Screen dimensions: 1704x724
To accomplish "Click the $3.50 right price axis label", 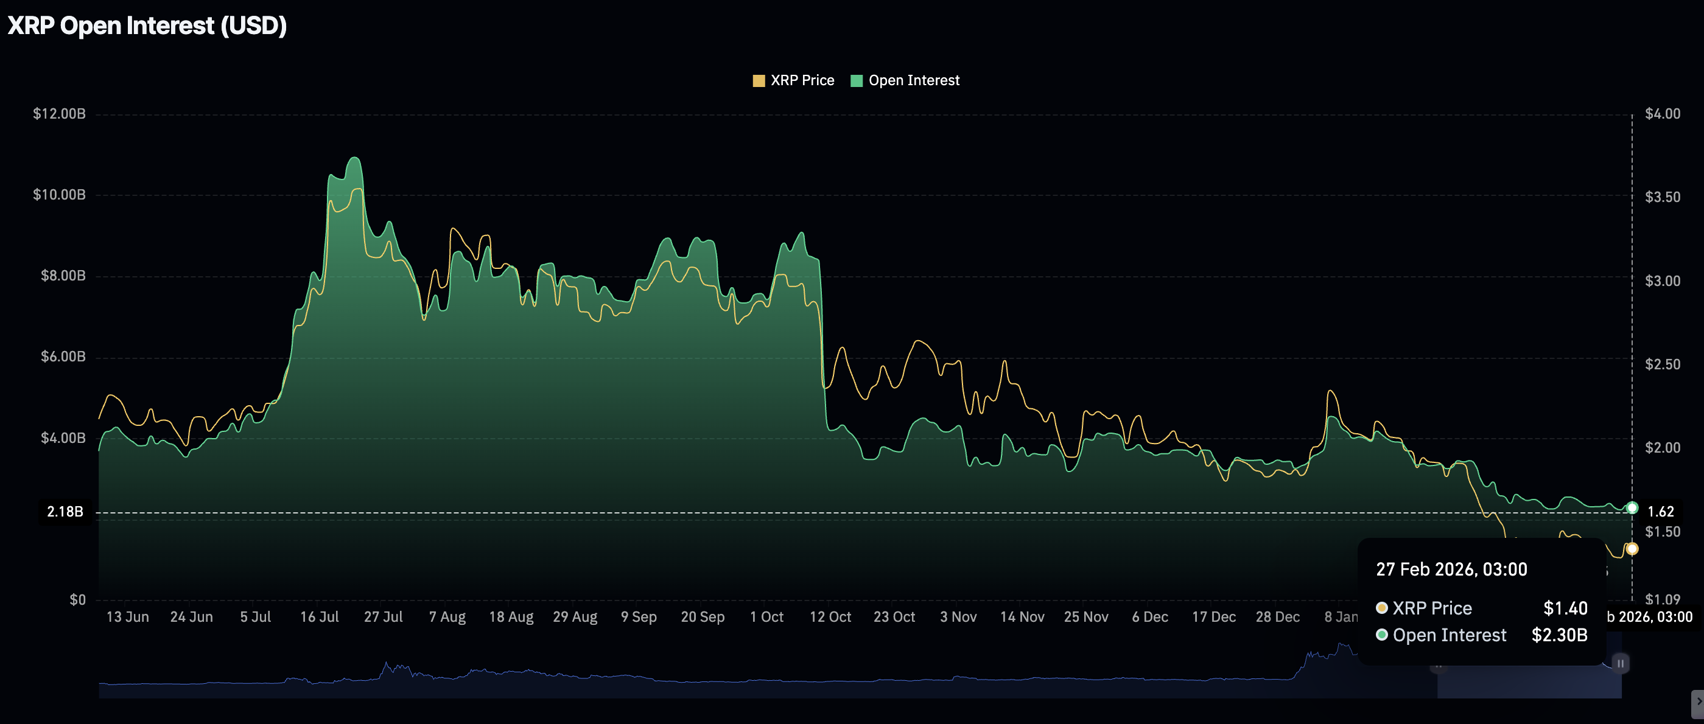I will pos(1663,197).
